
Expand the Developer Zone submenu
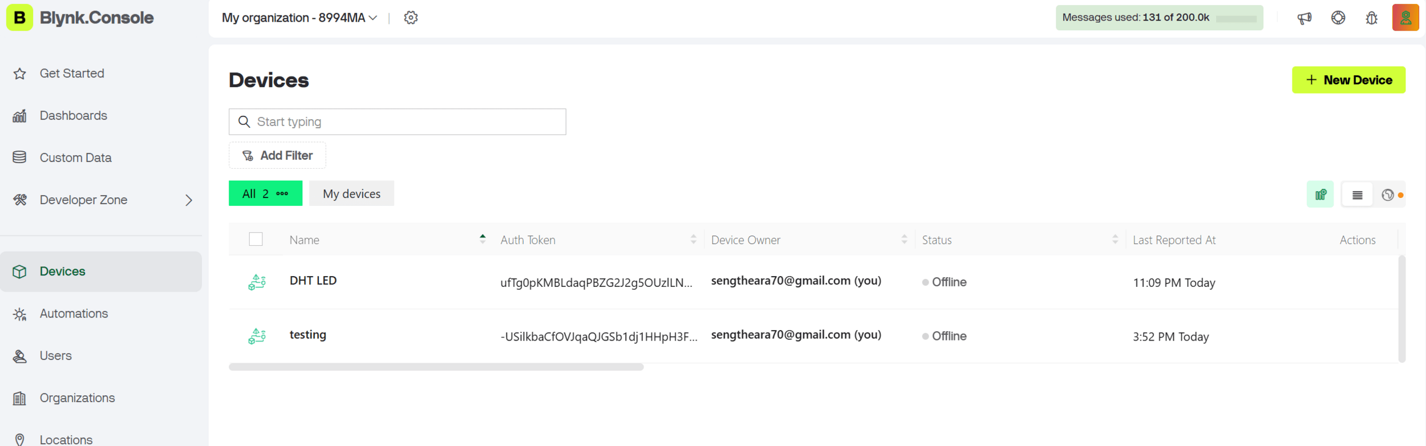[189, 200]
